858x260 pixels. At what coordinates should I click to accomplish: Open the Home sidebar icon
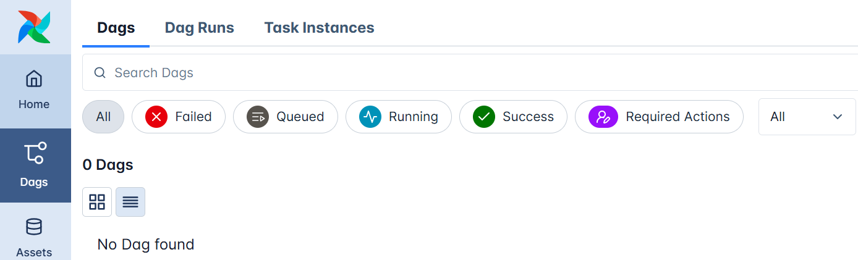34,79
